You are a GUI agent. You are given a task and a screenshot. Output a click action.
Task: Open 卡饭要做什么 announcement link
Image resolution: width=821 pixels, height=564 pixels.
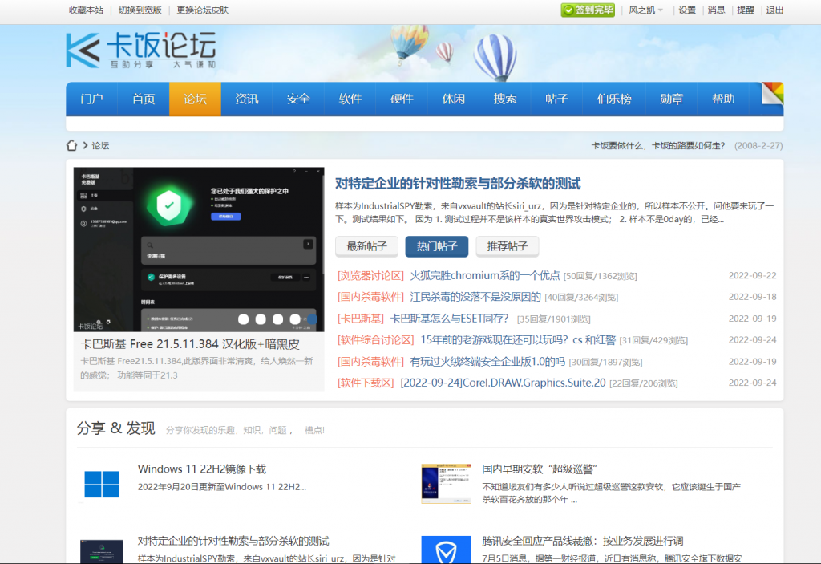point(658,146)
